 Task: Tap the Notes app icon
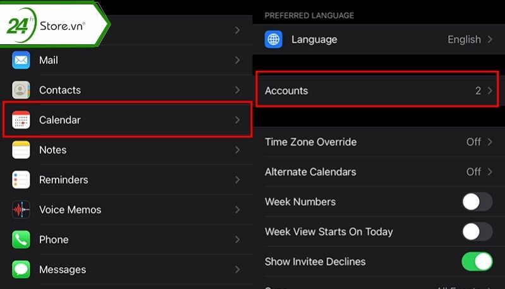[x=21, y=150]
